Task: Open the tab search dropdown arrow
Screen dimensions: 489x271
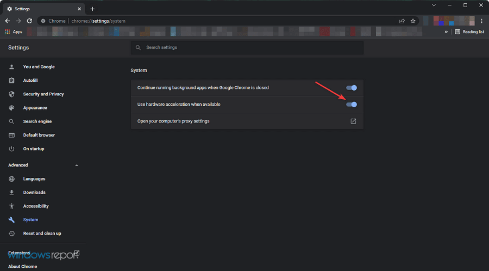Action: [x=434, y=5]
